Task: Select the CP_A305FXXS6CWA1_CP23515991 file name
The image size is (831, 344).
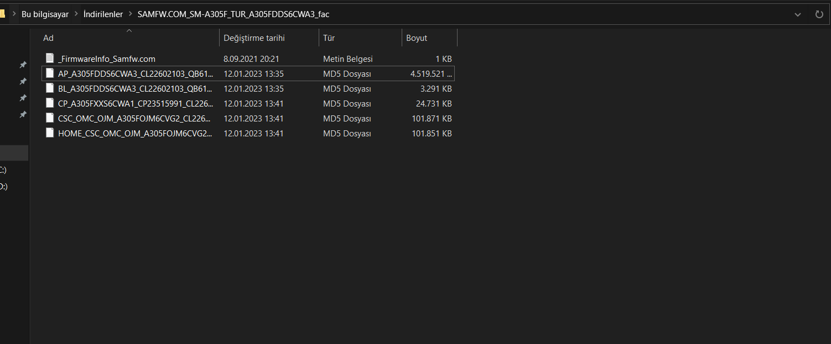Action: pos(136,103)
